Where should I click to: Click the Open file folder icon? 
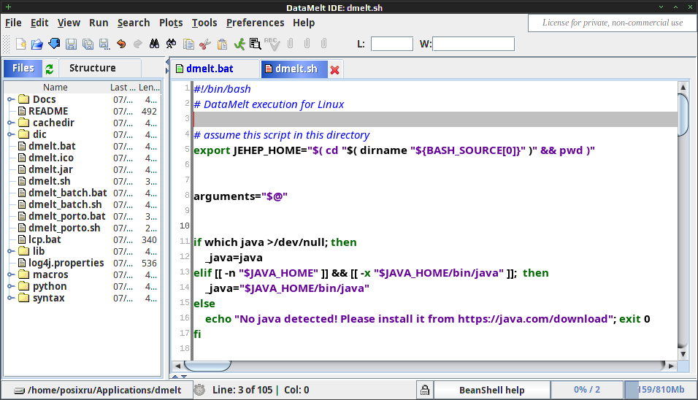(x=37, y=44)
